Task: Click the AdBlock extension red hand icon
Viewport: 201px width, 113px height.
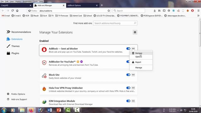Action: 44,50
